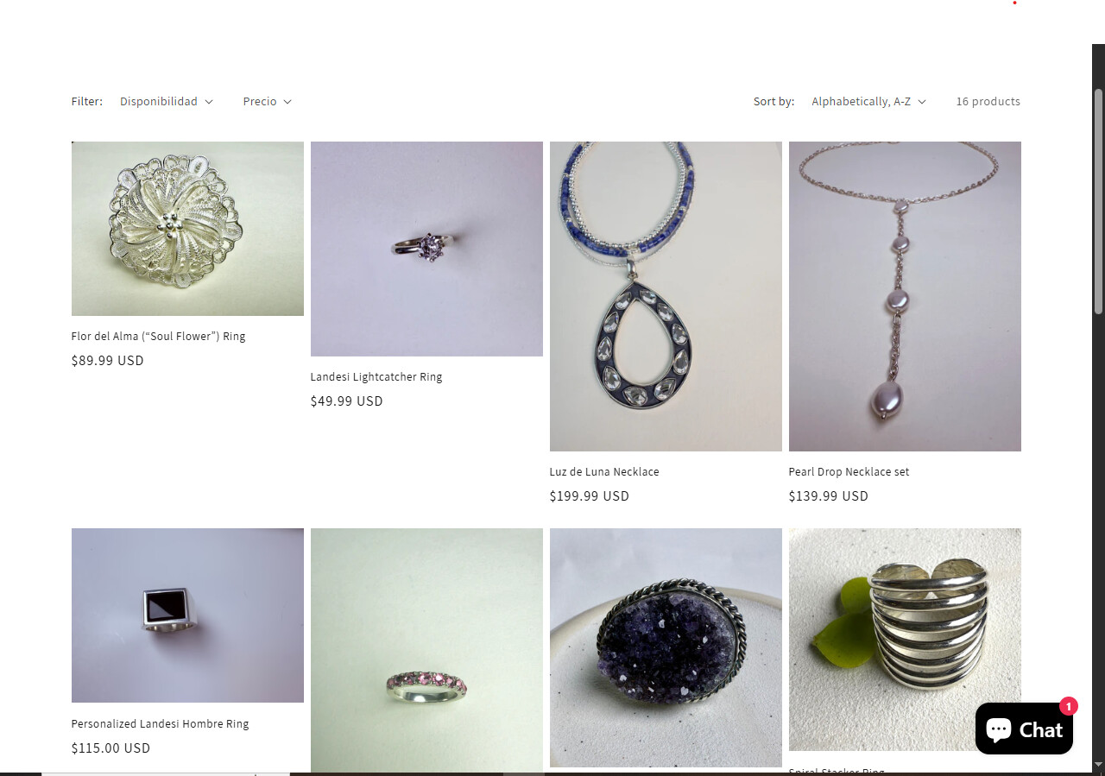The height and width of the screenshot is (776, 1105).
Task: Open Landesi Lightcatcher Ring product link
Action: pyautogui.click(x=376, y=376)
